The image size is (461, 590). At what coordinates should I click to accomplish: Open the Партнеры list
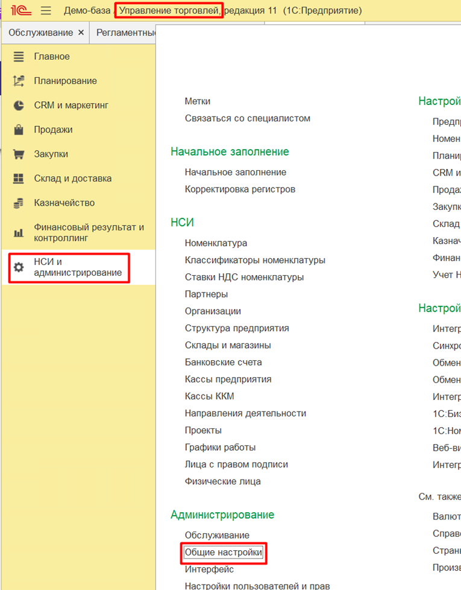(x=206, y=294)
